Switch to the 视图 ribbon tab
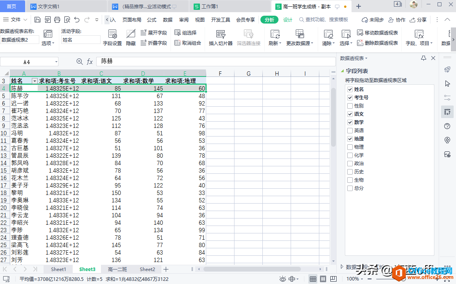 pos(200,20)
